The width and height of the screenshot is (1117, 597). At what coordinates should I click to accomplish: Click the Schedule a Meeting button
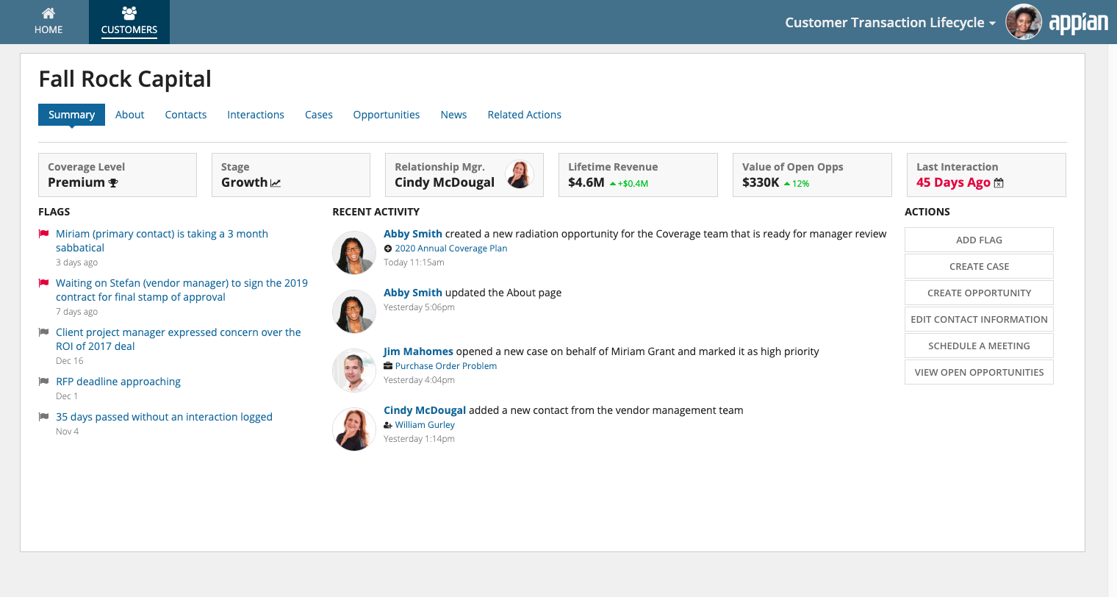click(979, 346)
